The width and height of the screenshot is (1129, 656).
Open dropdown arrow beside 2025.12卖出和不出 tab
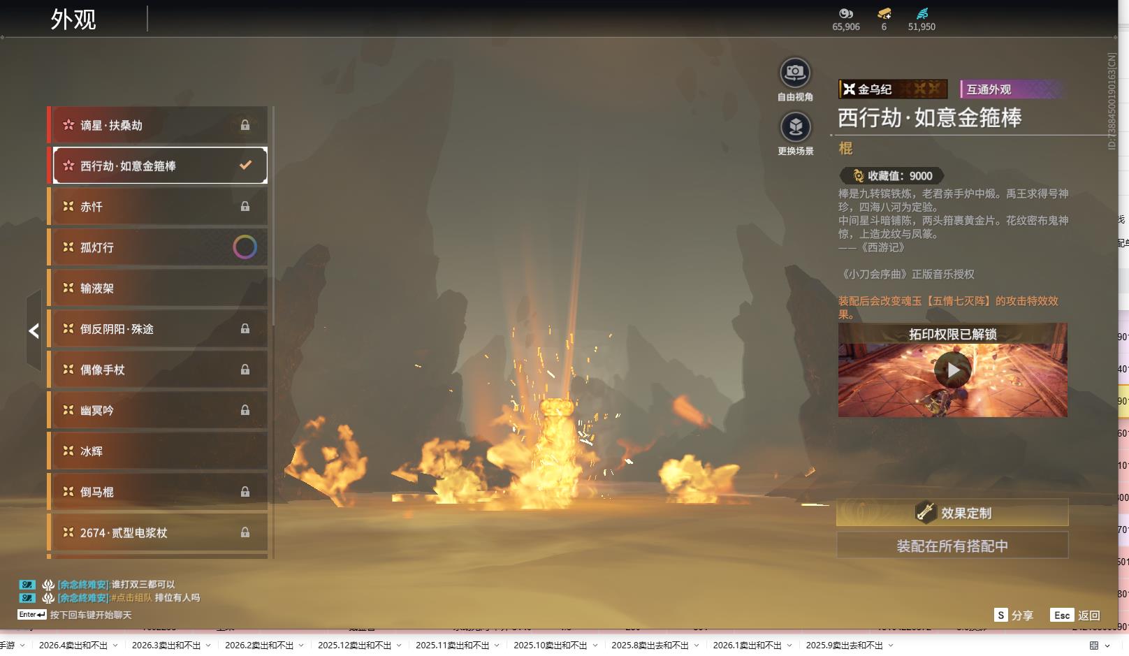(x=399, y=646)
